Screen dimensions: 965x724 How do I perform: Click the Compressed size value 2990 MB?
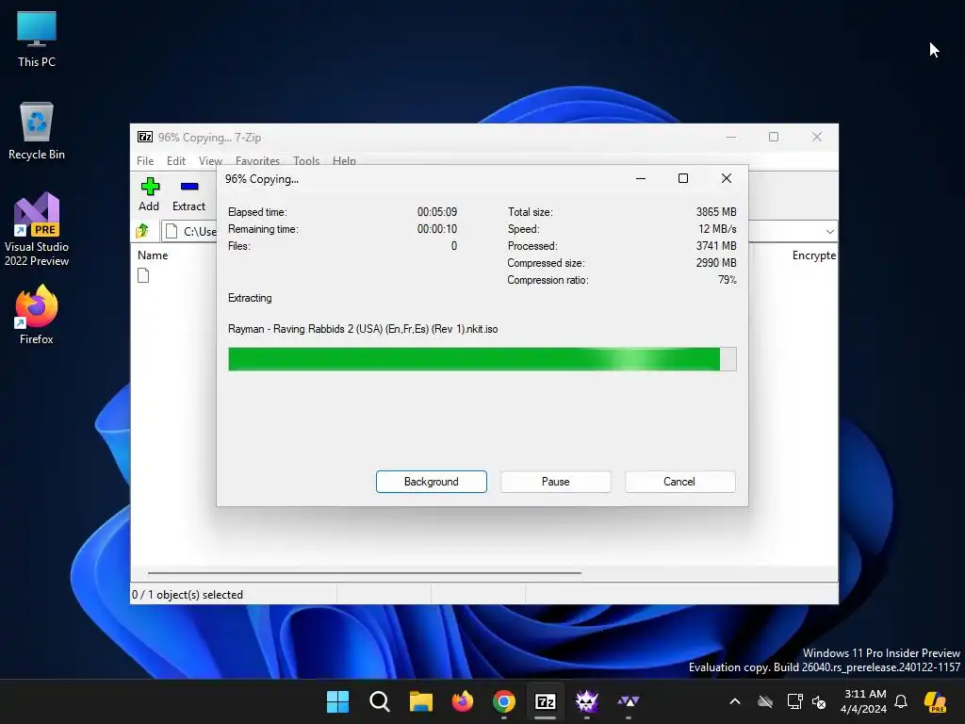(x=716, y=263)
